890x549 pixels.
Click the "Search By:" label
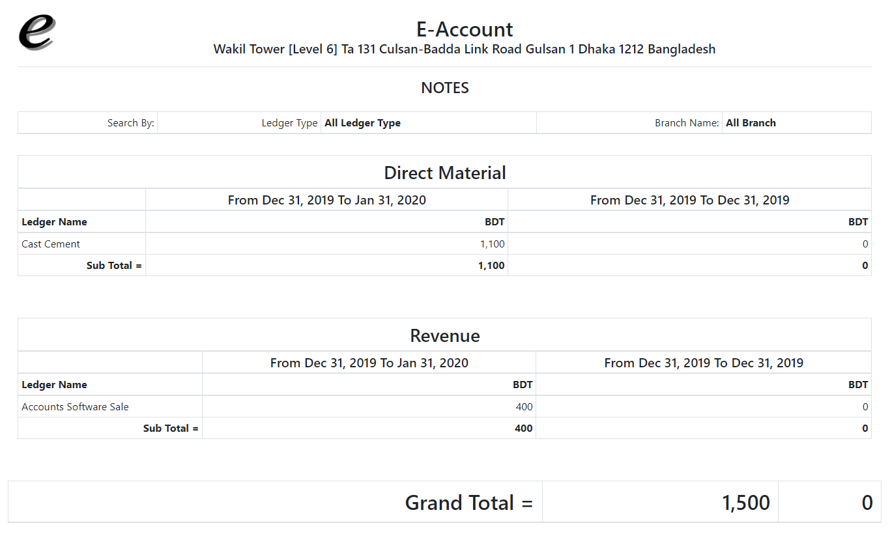[130, 123]
